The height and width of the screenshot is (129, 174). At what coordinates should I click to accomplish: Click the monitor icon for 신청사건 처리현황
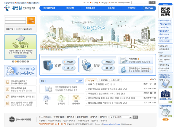point(8,82)
